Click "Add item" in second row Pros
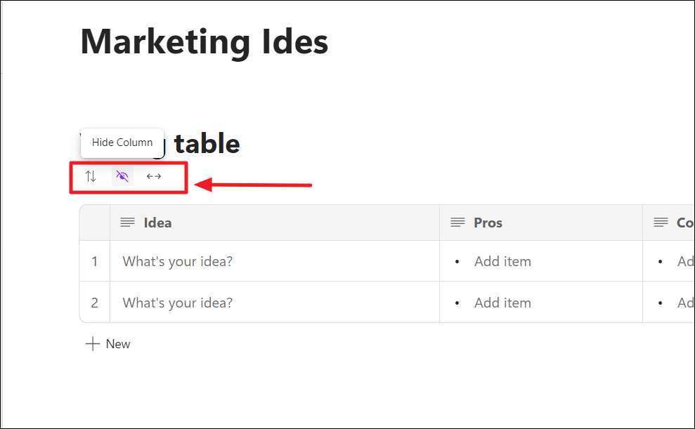This screenshot has height=429, width=695. [x=502, y=303]
